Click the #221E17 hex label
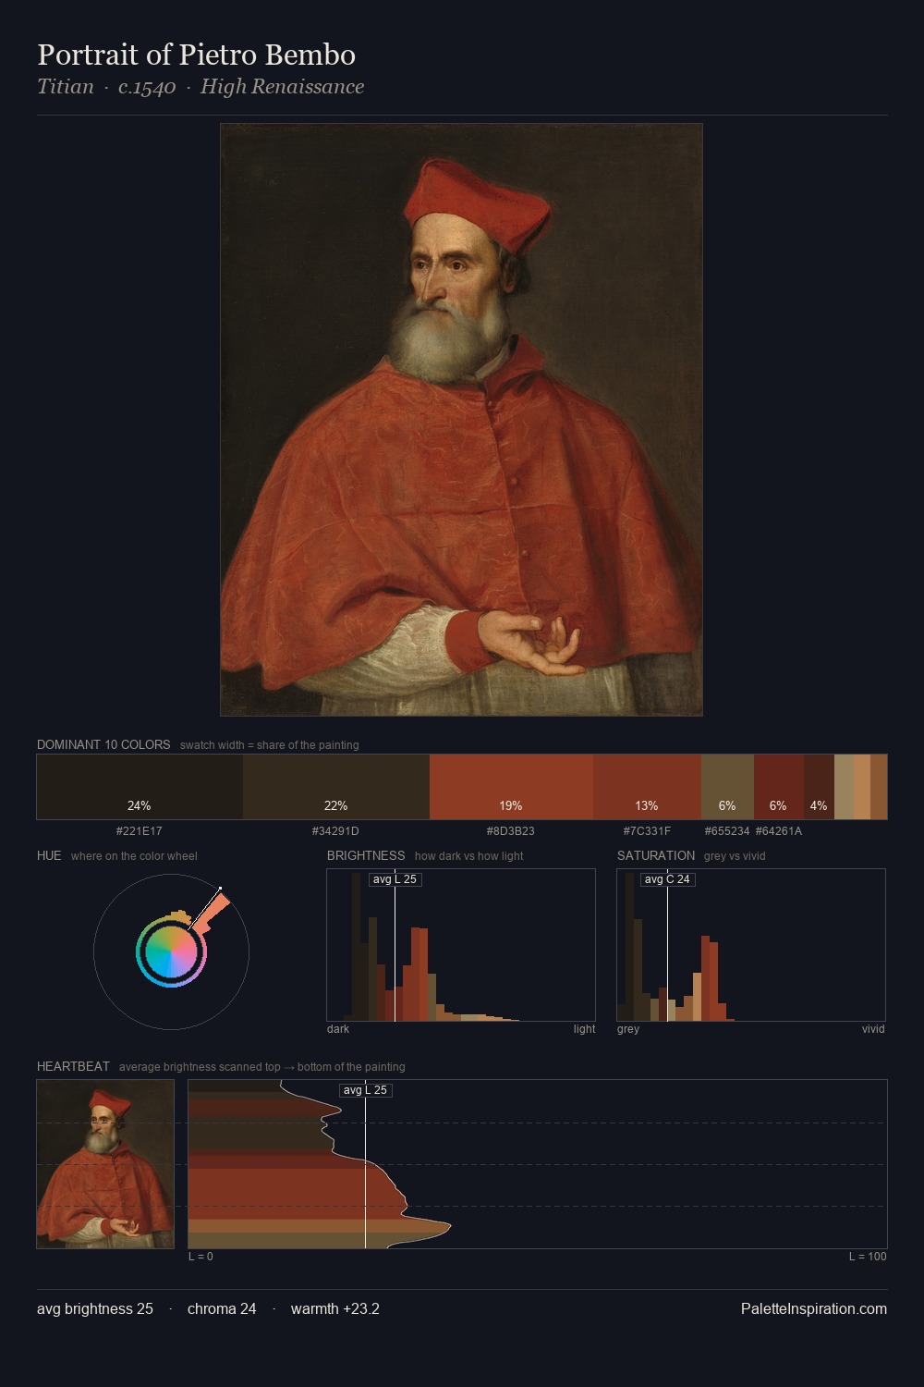Viewport: 924px width, 1387px height. click(x=139, y=831)
